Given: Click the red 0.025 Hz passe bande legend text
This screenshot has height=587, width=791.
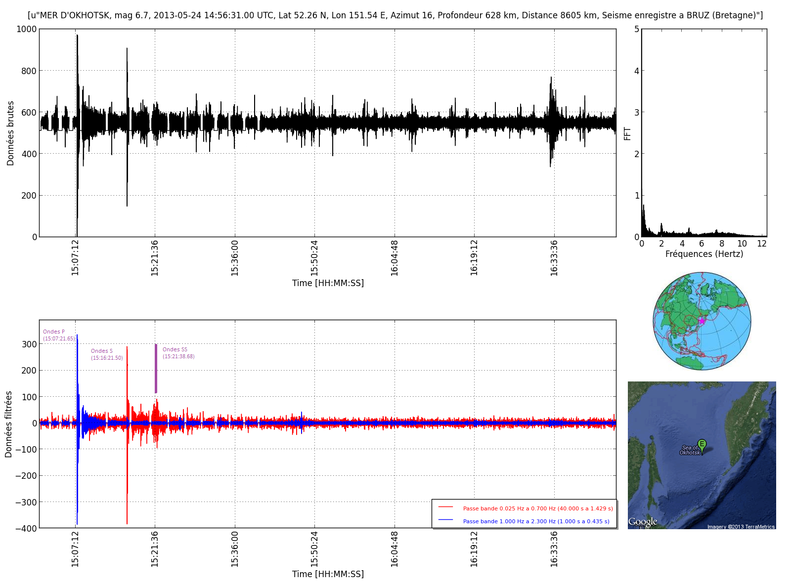Looking at the screenshot, I should click(537, 508).
